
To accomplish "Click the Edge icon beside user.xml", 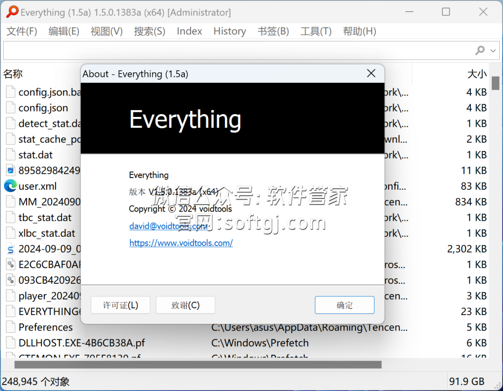I will (x=10, y=186).
